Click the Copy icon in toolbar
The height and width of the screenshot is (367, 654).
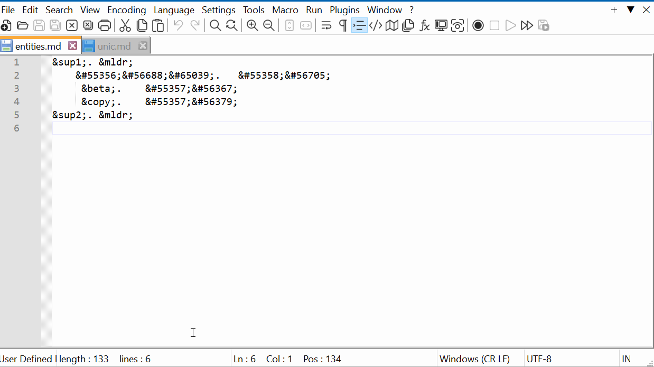[x=142, y=25]
